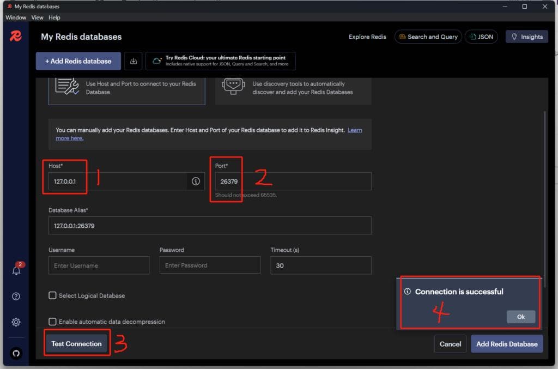Screen dimensions: 558x369
Task: Open the GitHub repository icon
Action: click(x=16, y=353)
